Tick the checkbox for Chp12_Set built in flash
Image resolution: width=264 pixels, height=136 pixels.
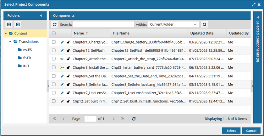[54, 101]
